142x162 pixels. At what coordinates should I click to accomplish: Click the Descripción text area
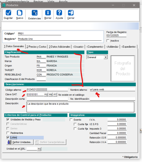(x=80, y=107)
